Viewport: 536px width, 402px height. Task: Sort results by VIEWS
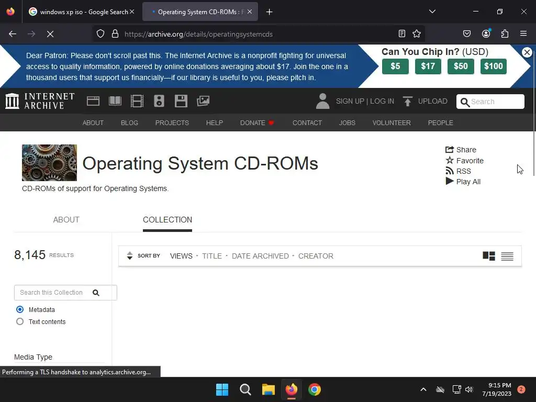click(181, 256)
